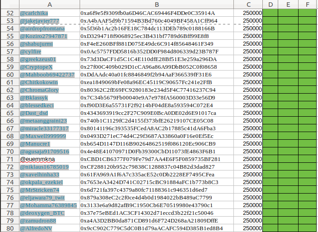Viewport: 318px width, 232px height.
Task: Open the @Mohamma76389845 link
Action: click(x=48, y=205)
